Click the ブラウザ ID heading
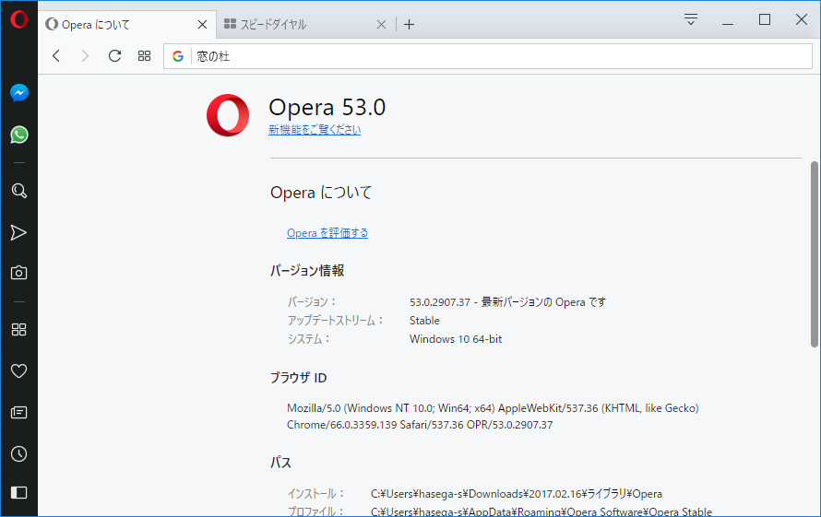Screen dimensions: 821x517 [299, 378]
